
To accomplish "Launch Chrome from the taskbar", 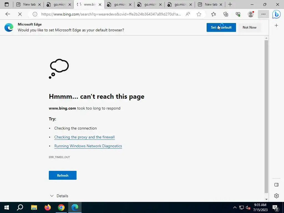I will coord(61,207).
